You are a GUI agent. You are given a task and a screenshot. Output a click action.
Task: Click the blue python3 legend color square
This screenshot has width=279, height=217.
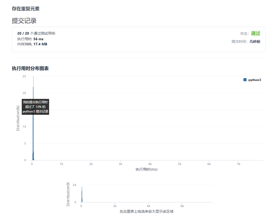tap(245, 80)
